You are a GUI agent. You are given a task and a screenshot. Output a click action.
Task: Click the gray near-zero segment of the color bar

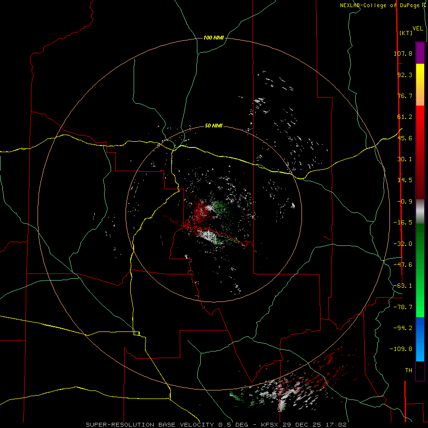point(420,212)
